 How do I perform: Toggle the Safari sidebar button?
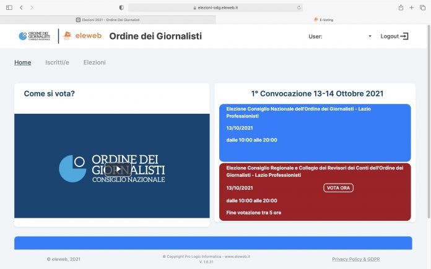click(9, 7)
